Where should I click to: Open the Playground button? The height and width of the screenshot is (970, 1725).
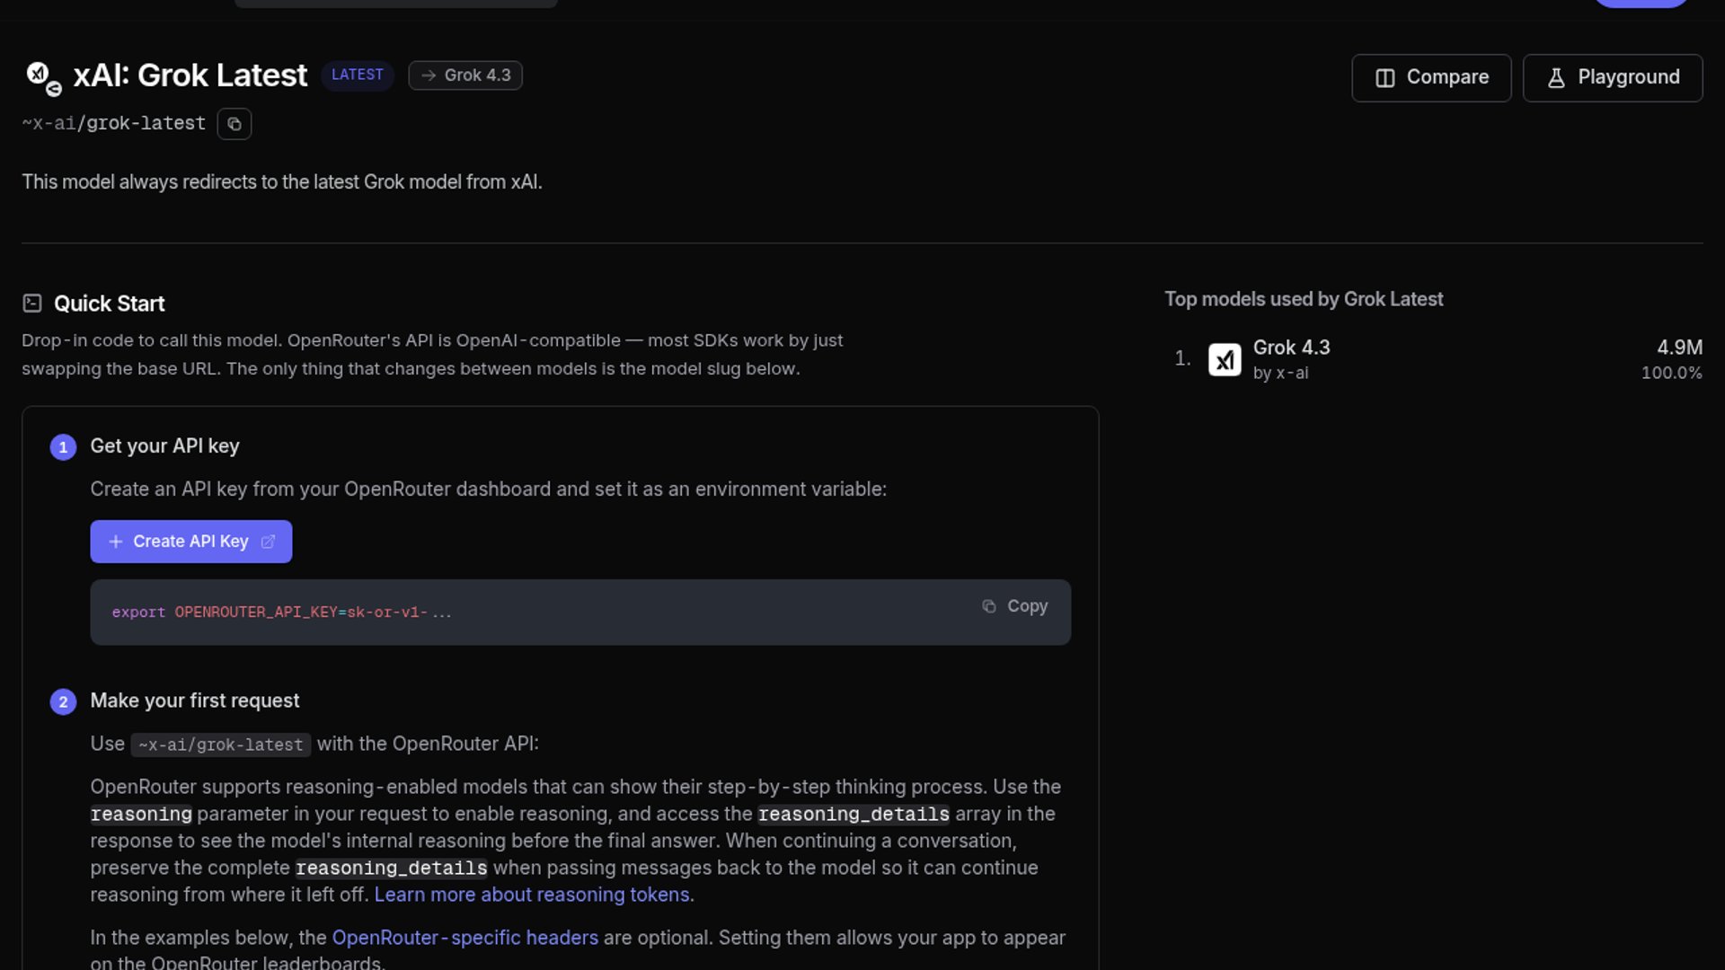[x=1613, y=78]
